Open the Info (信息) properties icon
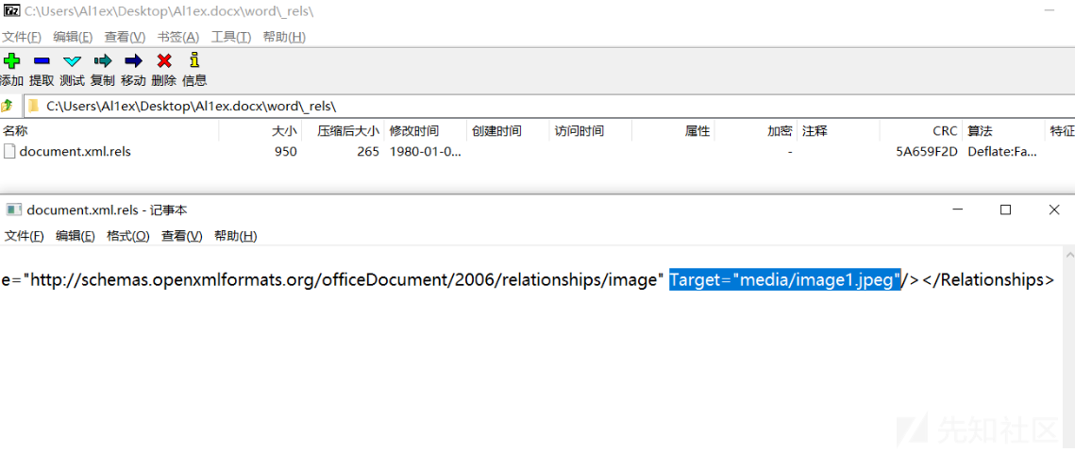The image size is (1075, 452). click(194, 61)
